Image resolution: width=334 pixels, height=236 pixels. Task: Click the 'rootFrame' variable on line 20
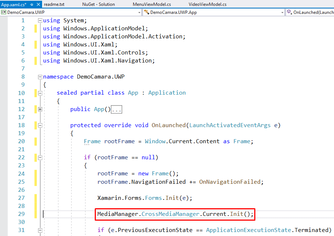[x=119, y=141]
